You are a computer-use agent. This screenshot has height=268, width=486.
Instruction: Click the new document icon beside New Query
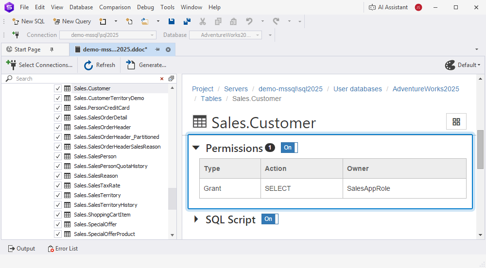(103, 21)
